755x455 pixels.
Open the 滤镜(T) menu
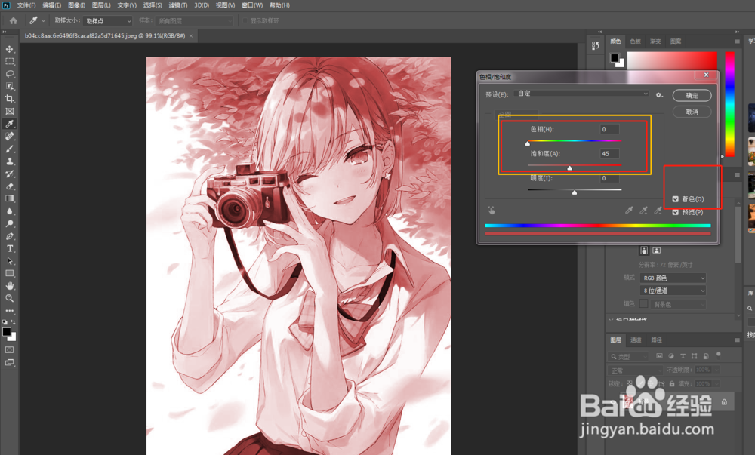click(x=177, y=5)
